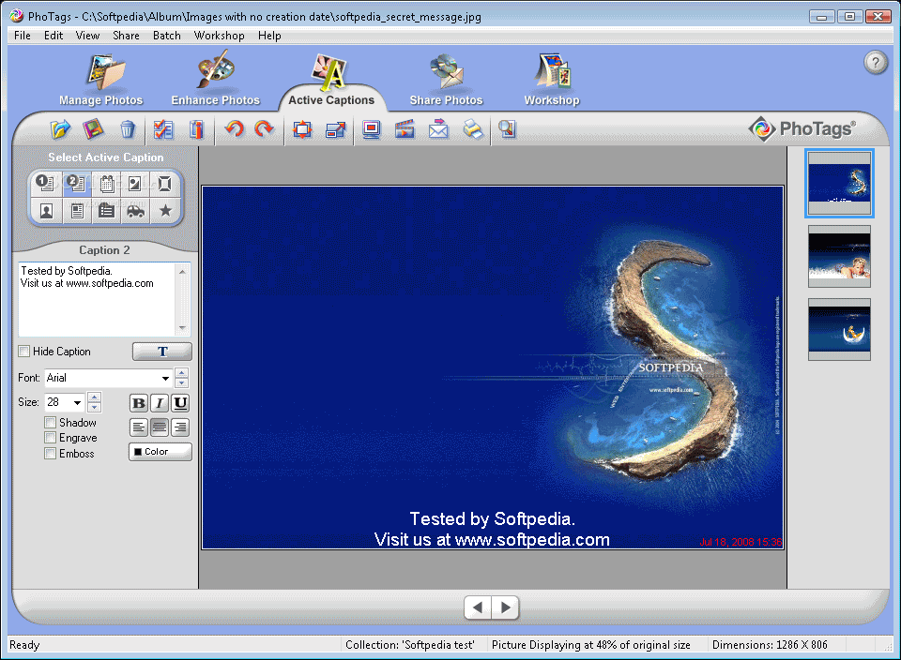This screenshot has height=660, width=901.
Task: Open the Edit menu
Action: [x=53, y=36]
